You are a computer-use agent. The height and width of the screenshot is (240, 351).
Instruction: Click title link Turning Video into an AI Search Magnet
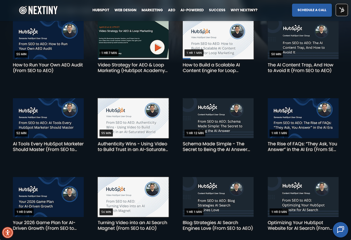click(133, 226)
